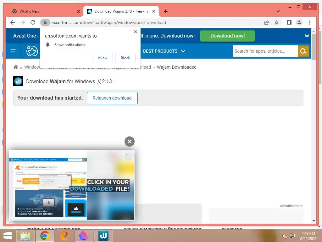This screenshot has width=322, height=242.
Task: Dismiss the notification permission popup
Action: pyautogui.click(x=135, y=32)
